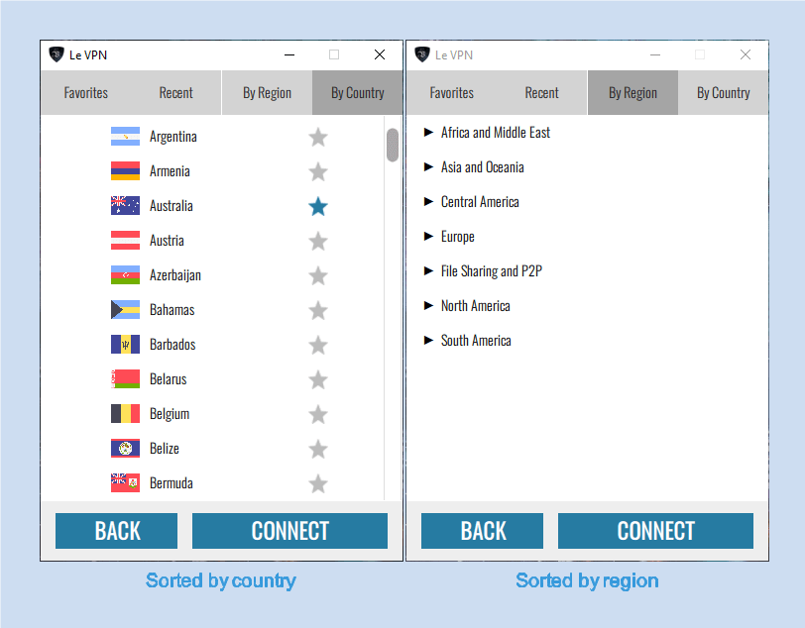Click the Belgium flag icon
Screen dimensions: 805x628
pyautogui.click(x=122, y=413)
